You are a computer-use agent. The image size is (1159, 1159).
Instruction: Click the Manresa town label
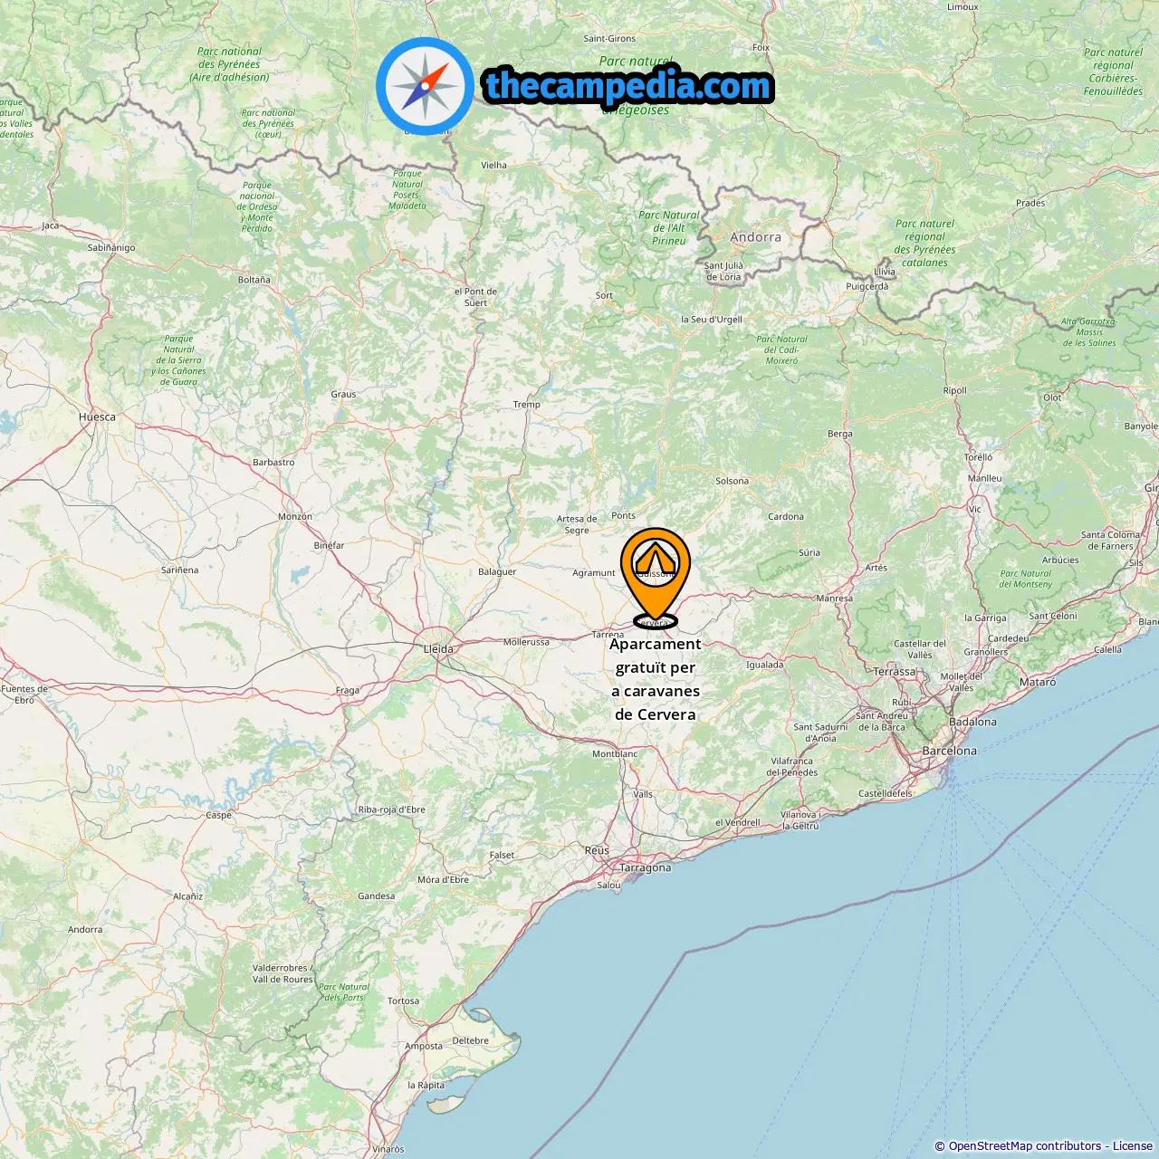tap(834, 599)
